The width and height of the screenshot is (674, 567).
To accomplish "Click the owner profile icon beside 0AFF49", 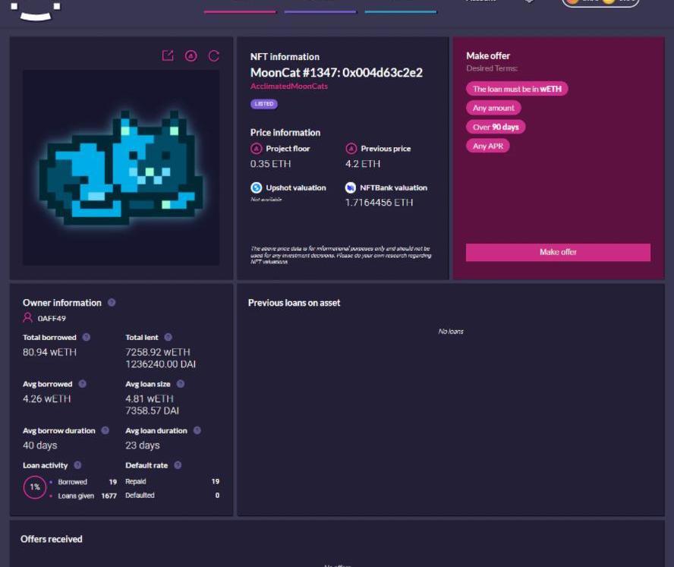I will [28, 318].
